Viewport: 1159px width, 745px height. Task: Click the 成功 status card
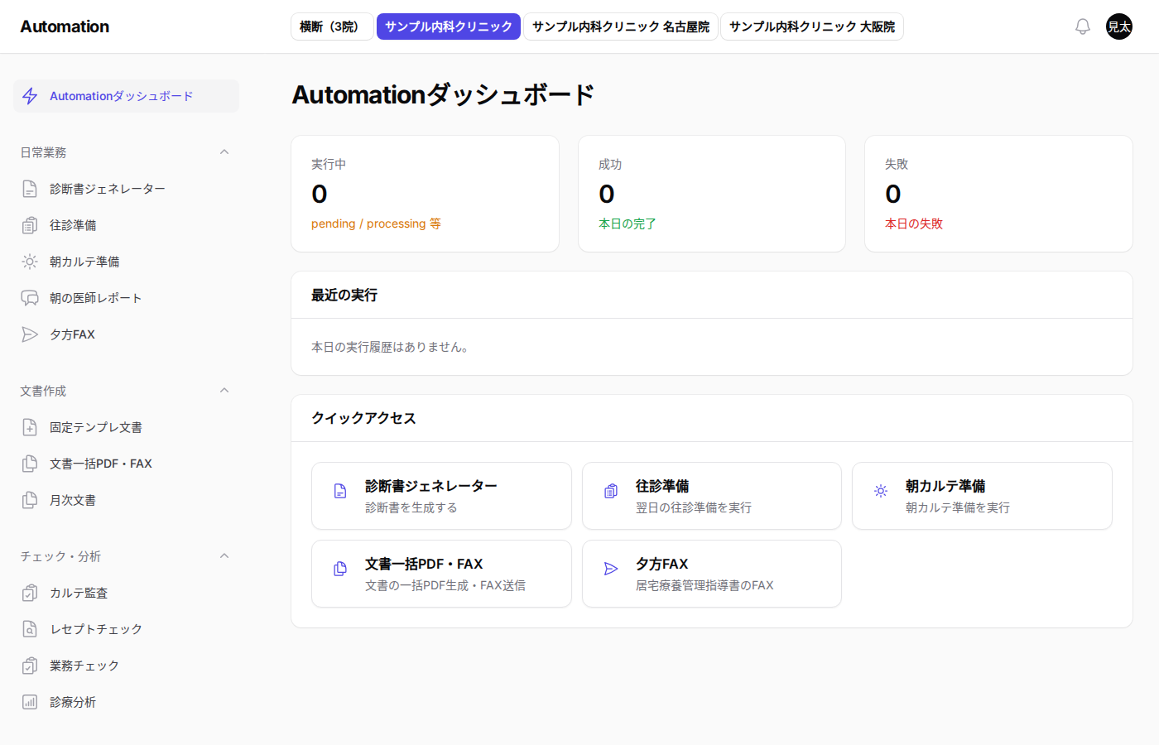[x=712, y=194]
